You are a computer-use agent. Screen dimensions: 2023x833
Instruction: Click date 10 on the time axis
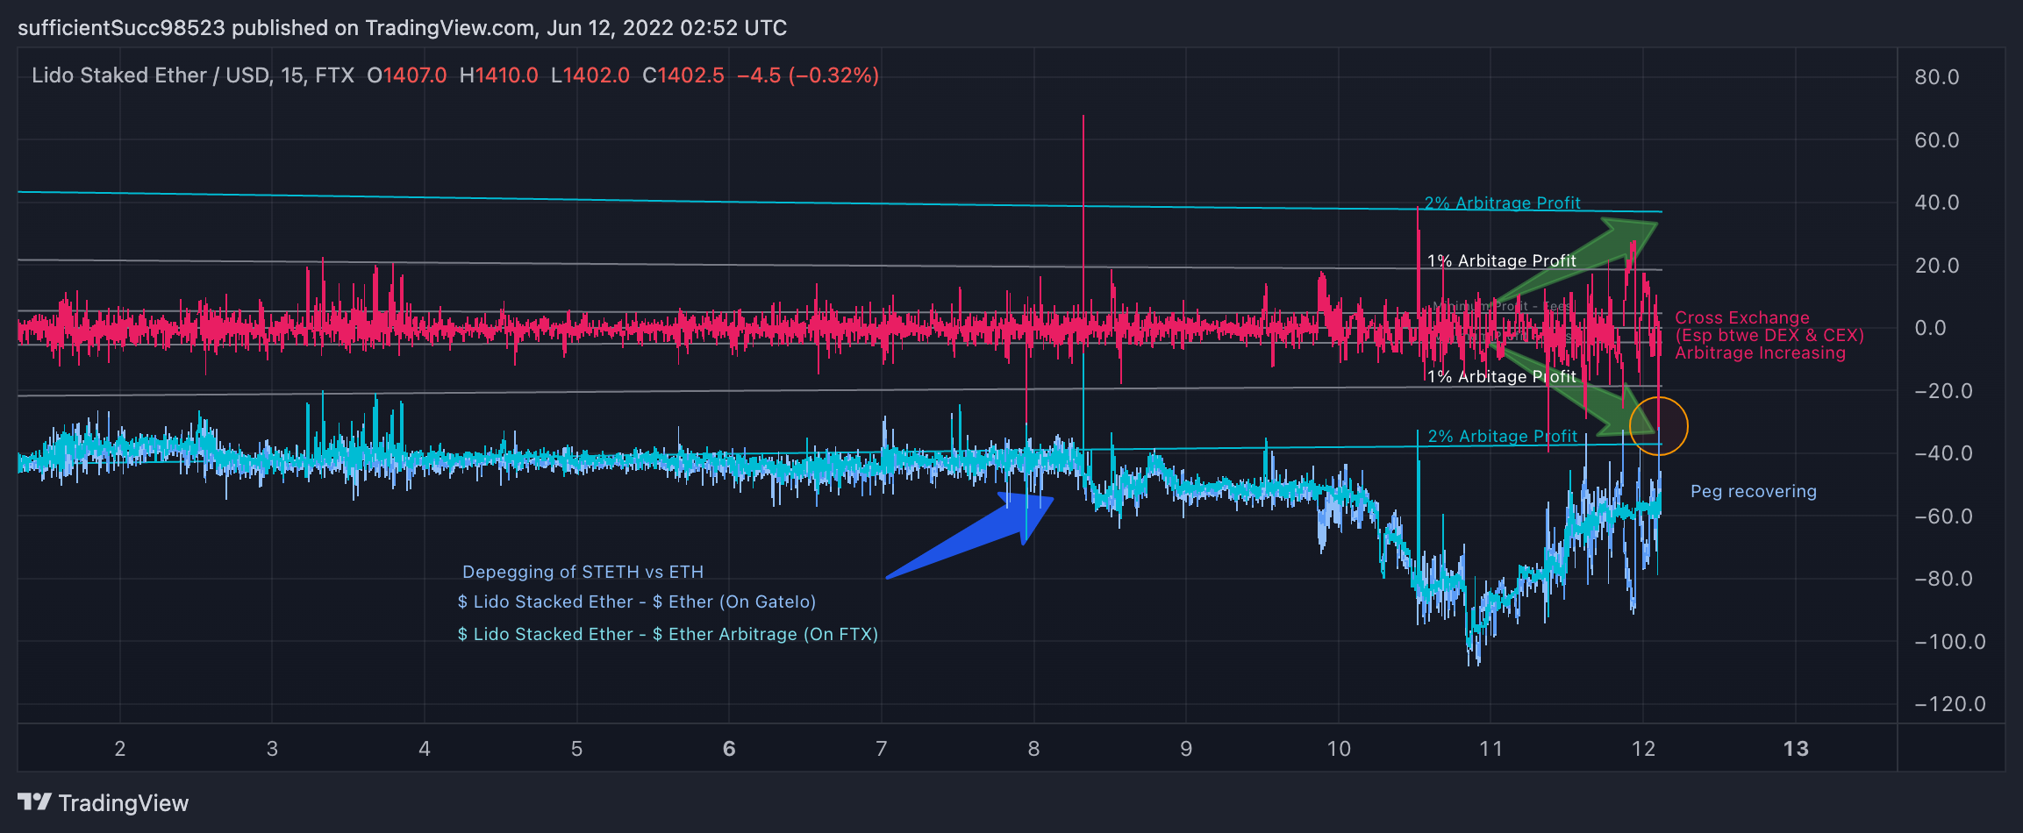(x=1339, y=749)
